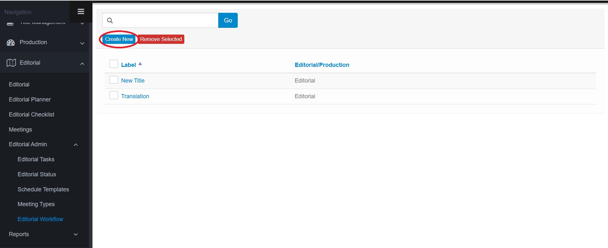The width and height of the screenshot is (608, 248).
Task: Click the hamburger menu icon
Action: point(81,12)
